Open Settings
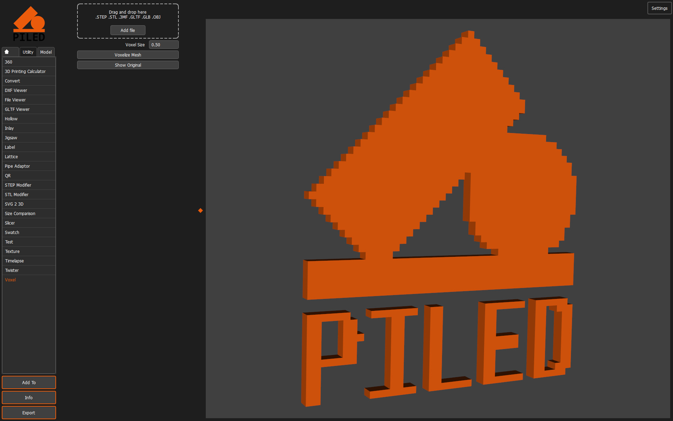 click(x=659, y=8)
